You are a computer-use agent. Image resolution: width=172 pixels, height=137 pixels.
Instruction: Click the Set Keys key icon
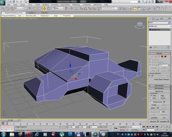pos(116,128)
